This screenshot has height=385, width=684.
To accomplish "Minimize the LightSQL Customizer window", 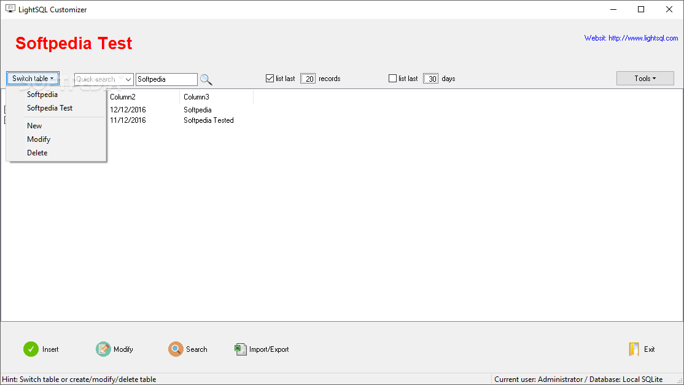I will (x=613, y=9).
